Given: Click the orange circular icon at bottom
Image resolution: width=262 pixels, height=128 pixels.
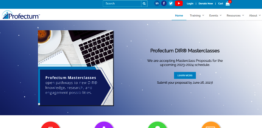Looking at the screenshot, I should [211, 125].
